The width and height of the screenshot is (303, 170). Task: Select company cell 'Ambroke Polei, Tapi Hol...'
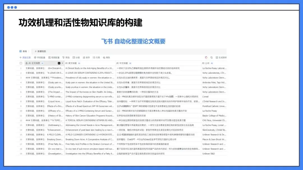[x=214, y=82]
